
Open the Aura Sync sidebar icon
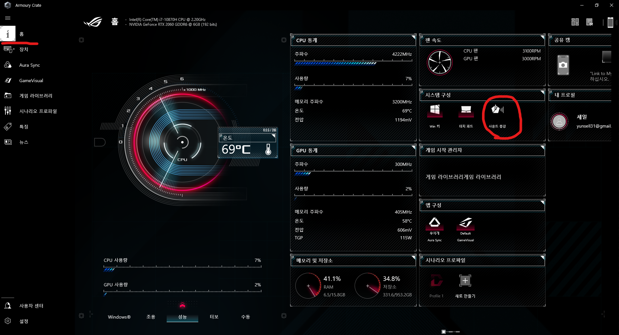tap(8, 65)
